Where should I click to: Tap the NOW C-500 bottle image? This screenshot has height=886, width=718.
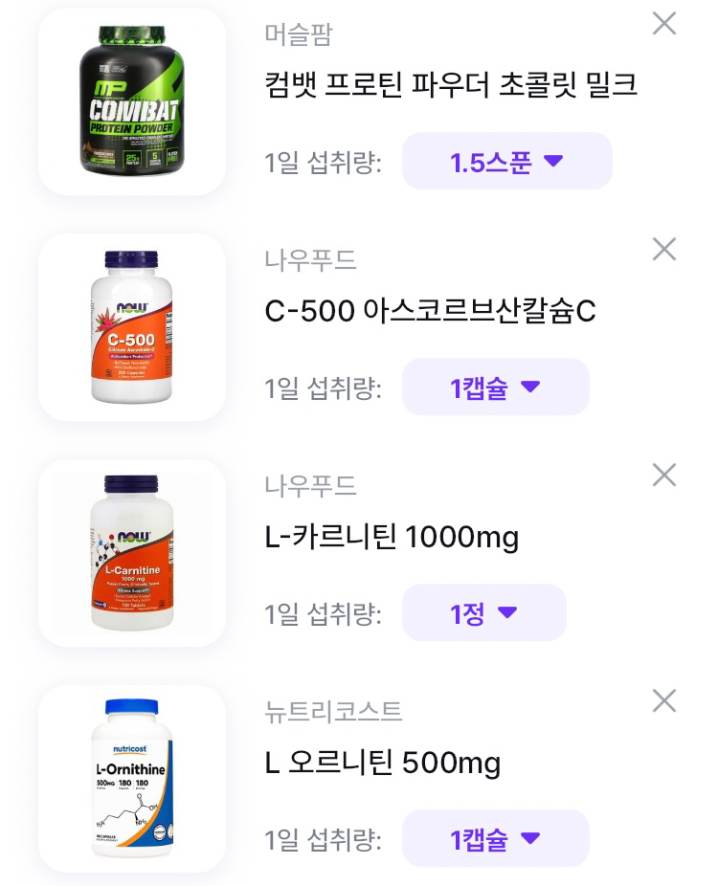[x=132, y=327]
